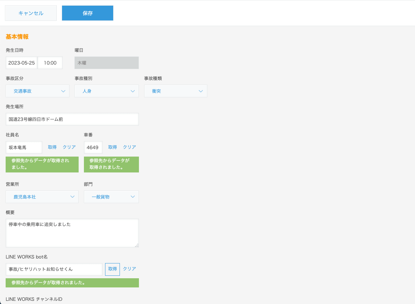Viewport: 415px width, 304px height.
Task: Click the キャンセル cancel button
Action: tap(31, 13)
